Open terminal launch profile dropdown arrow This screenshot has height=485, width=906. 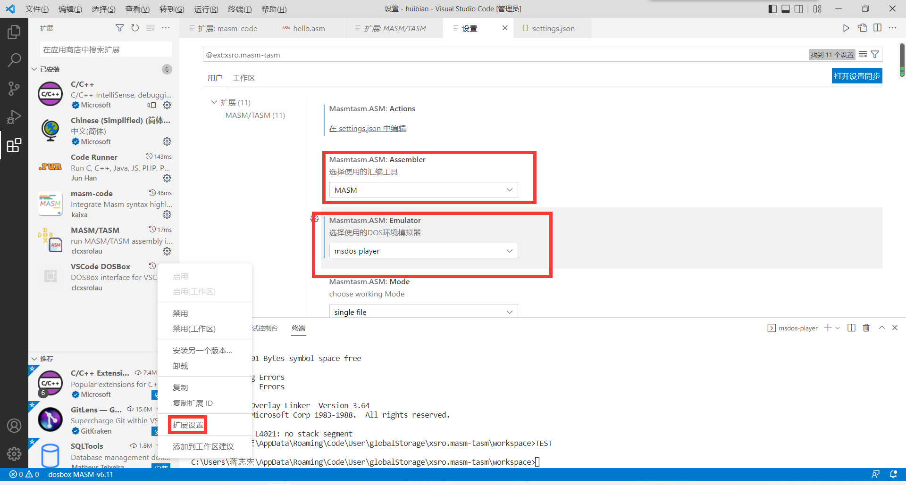click(x=838, y=328)
